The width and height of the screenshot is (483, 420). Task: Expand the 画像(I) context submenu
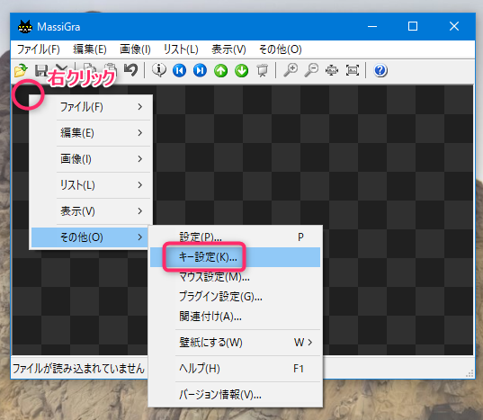click(x=91, y=159)
